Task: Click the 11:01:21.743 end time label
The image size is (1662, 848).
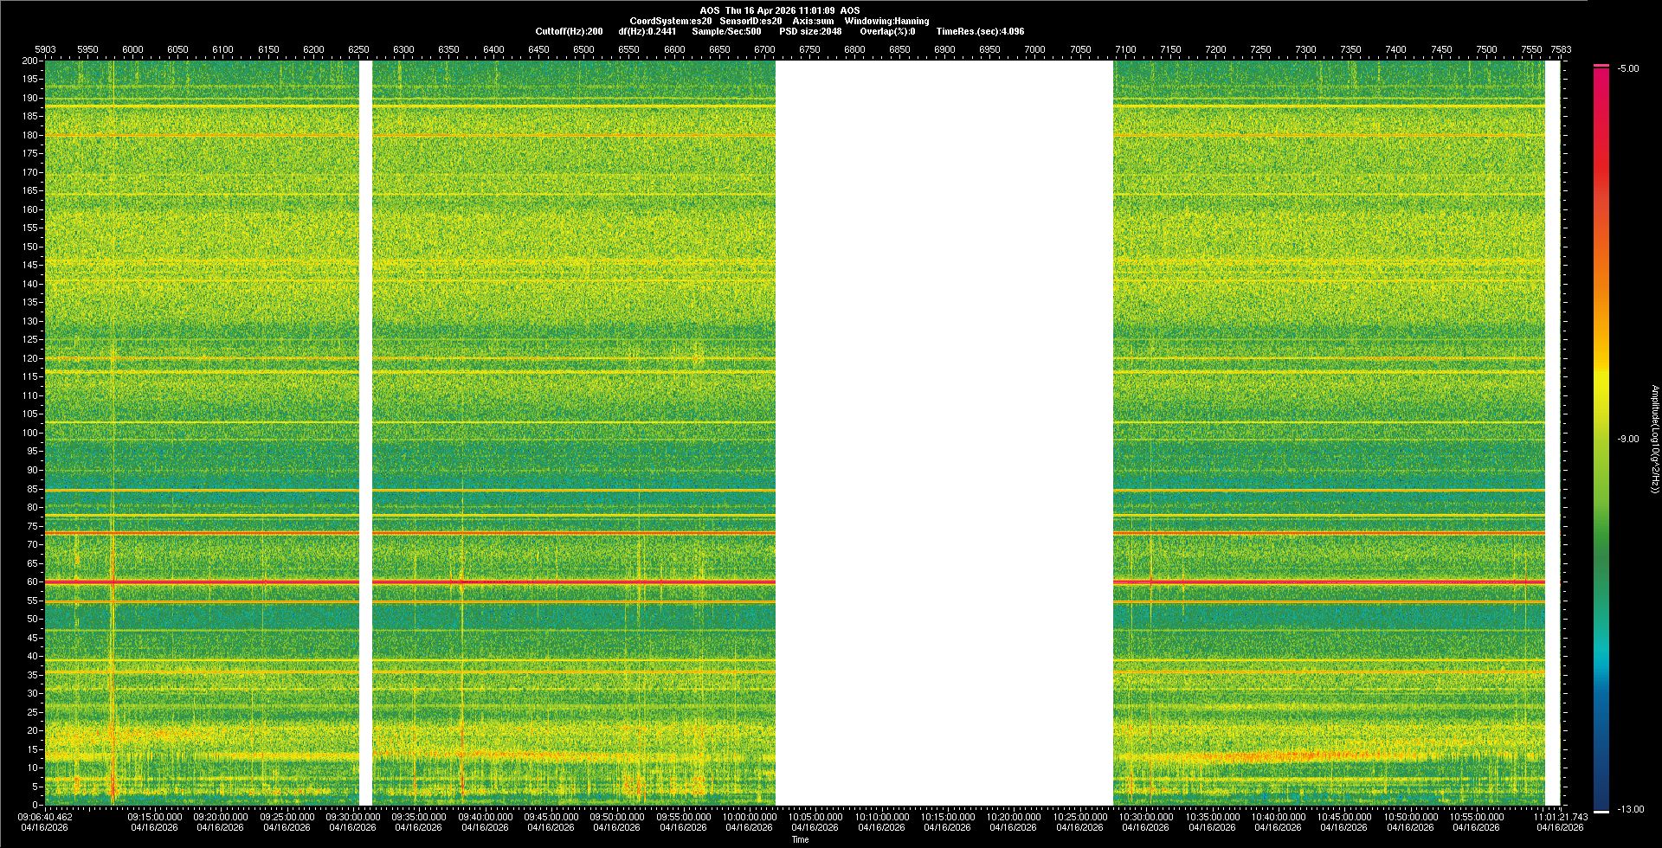Action: 1561,816
